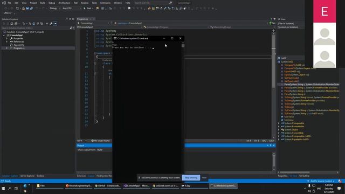This screenshot has height=194, width=345.
Task: Open ILSpy from the taskbar
Action: tap(194, 186)
